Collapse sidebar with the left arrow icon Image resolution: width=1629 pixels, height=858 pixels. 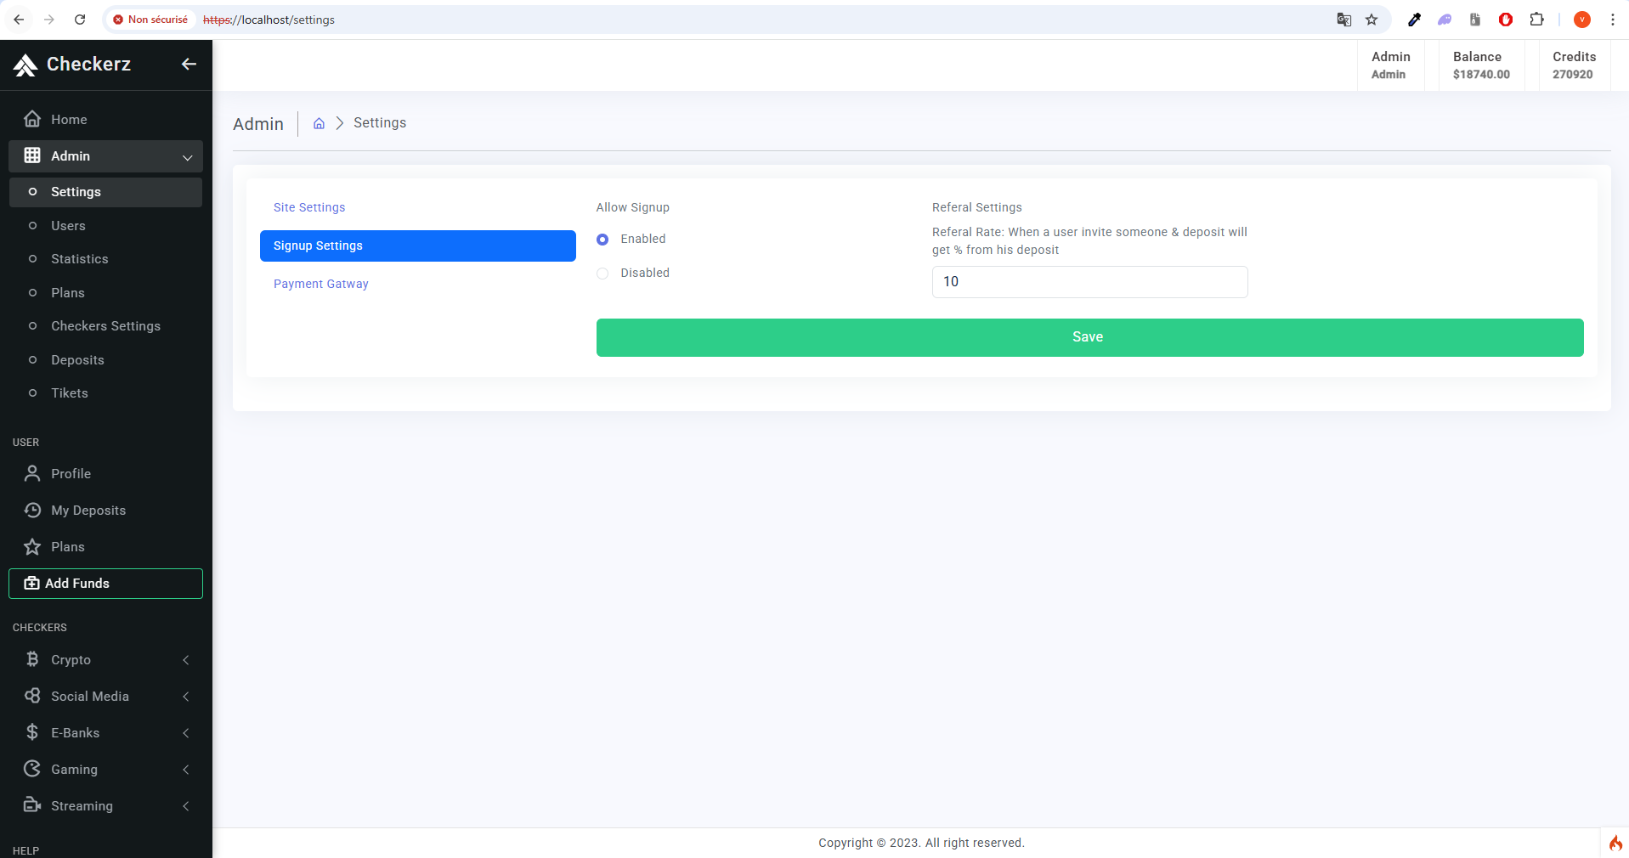[189, 64]
